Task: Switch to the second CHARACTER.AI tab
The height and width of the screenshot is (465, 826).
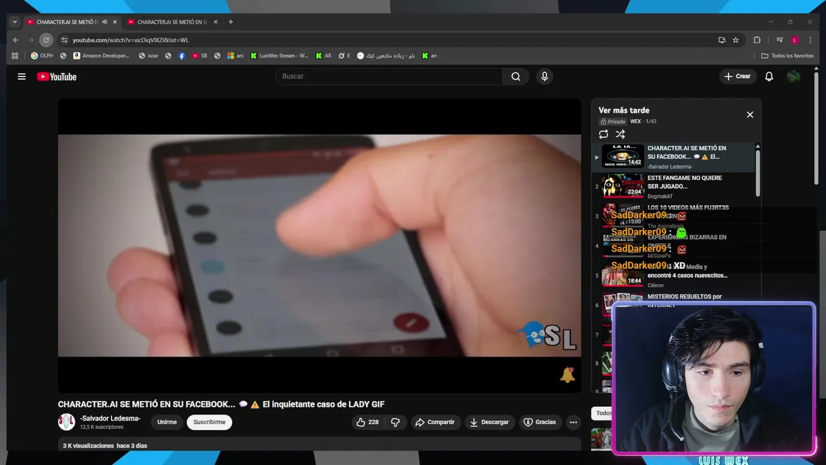Action: (171, 22)
